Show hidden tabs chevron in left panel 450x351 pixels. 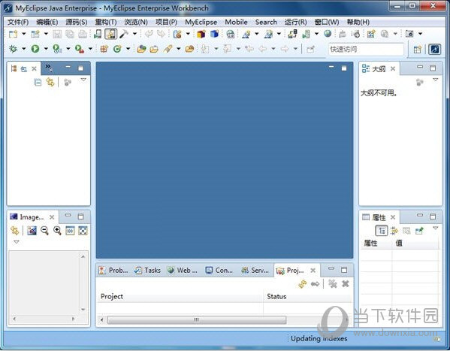pyautogui.click(x=48, y=68)
